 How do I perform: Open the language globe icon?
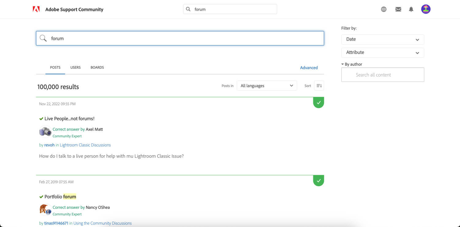(x=384, y=9)
